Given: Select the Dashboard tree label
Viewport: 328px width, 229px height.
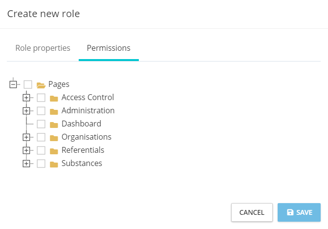Looking at the screenshot, I should click(81, 124).
